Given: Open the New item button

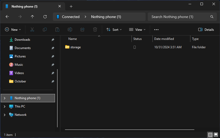Looking at the screenshot, I should [x=13, y=30].
